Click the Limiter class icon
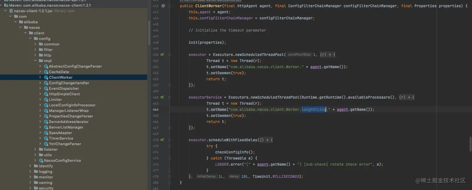 [46, 99]
